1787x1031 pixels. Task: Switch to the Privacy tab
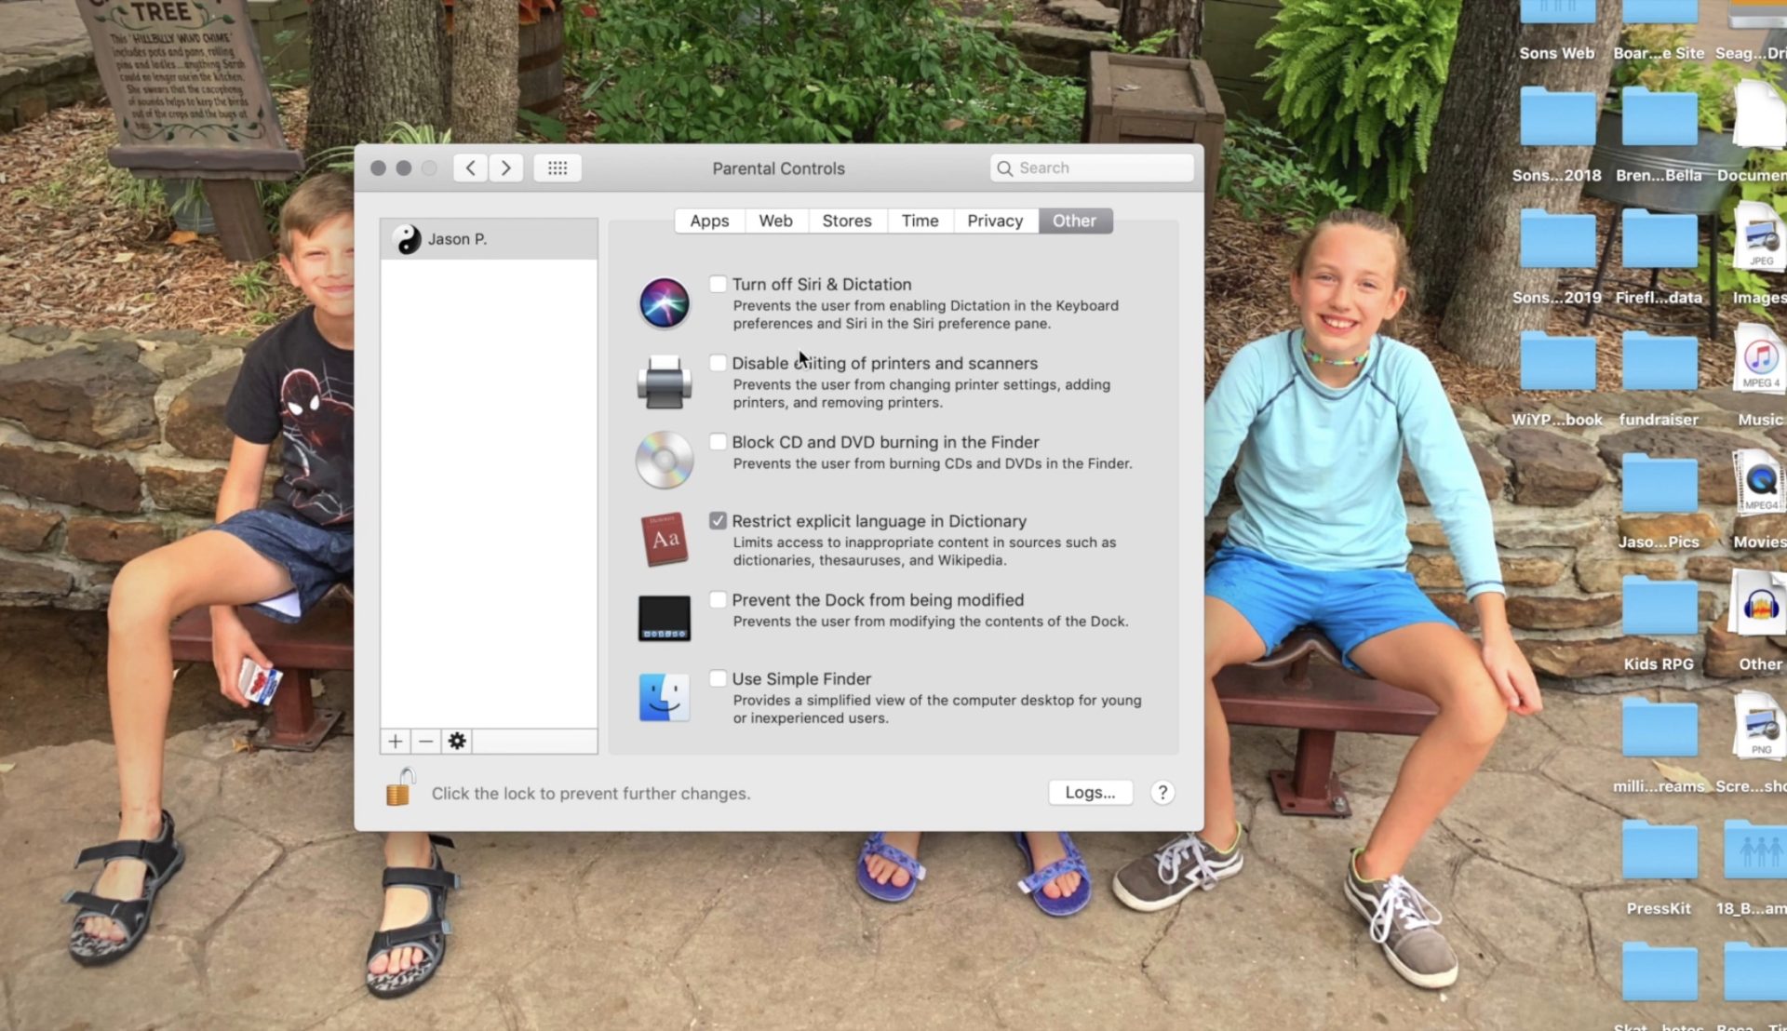click(x=994, y=221)
